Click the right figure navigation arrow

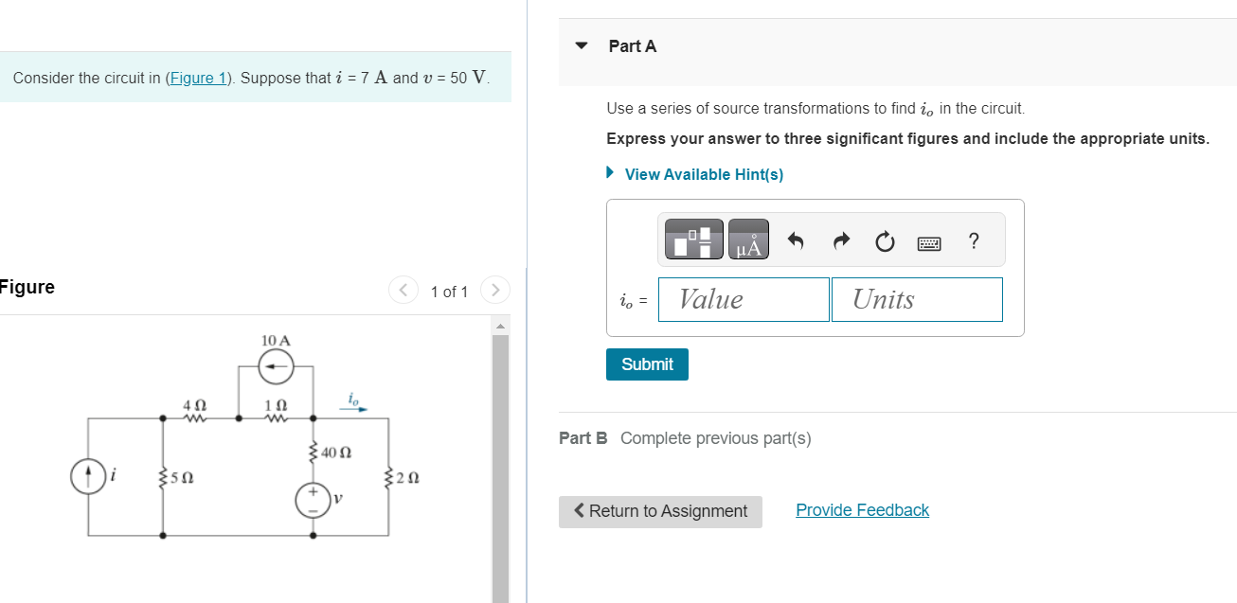[x=494, y=291]
